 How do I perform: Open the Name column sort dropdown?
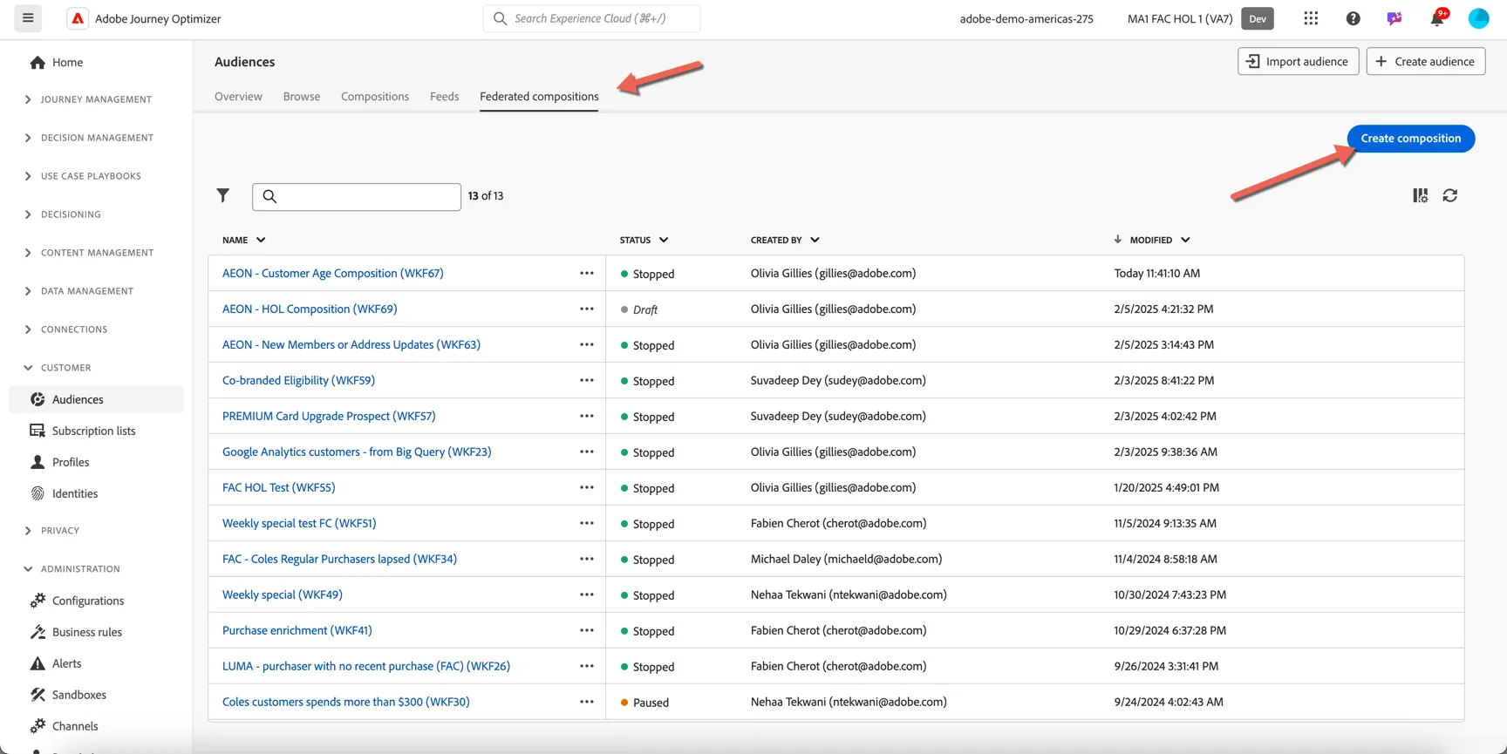261,241
